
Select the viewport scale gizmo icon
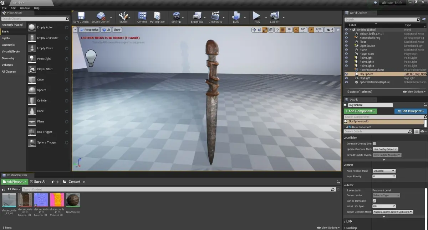(x=265, y=30)
